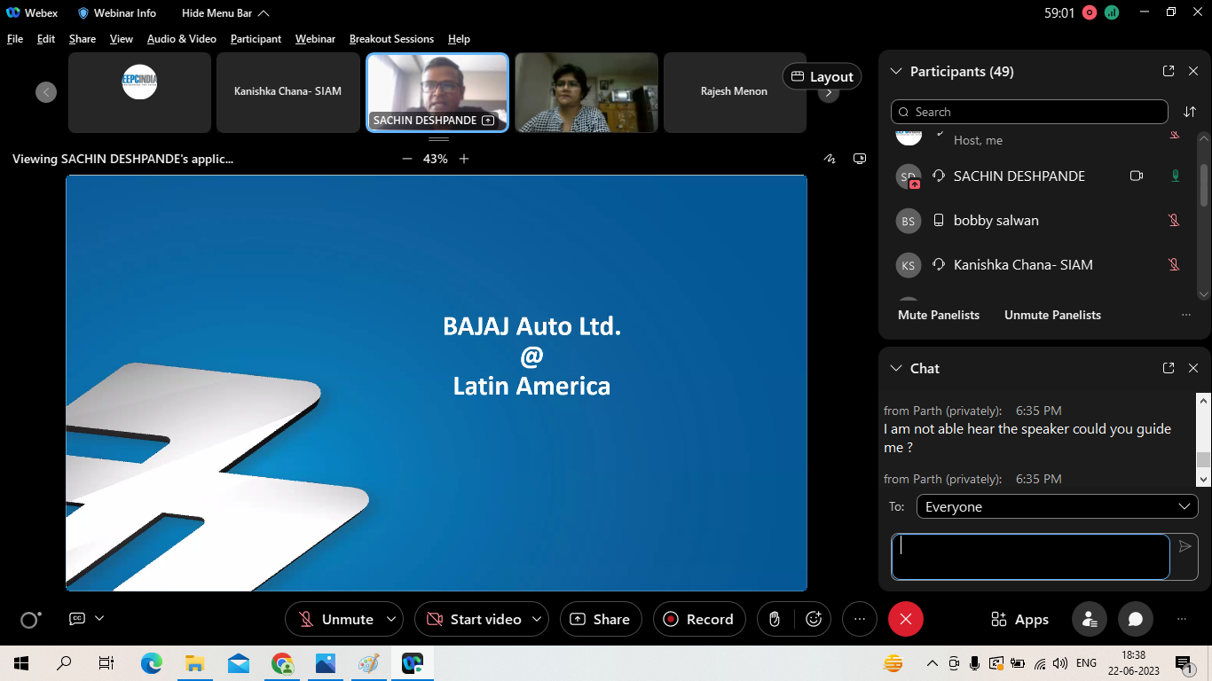Image resolution: width=1212 pixels, height=681 pixels.
Task: Select Rajesh Menon video tile
Action: click(x=735, y=92)
